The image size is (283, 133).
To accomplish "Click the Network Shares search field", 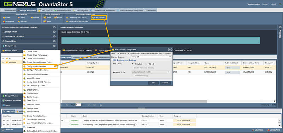I will click(12, 55).
